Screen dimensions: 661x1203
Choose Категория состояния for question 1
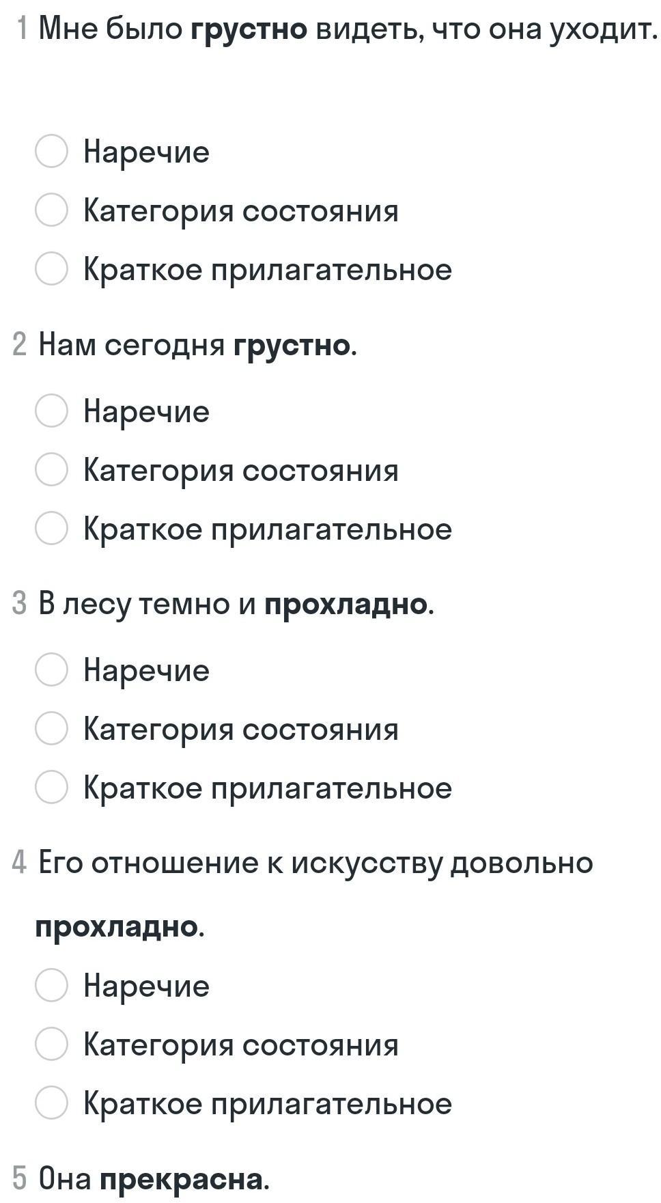[x=51, y=210]
